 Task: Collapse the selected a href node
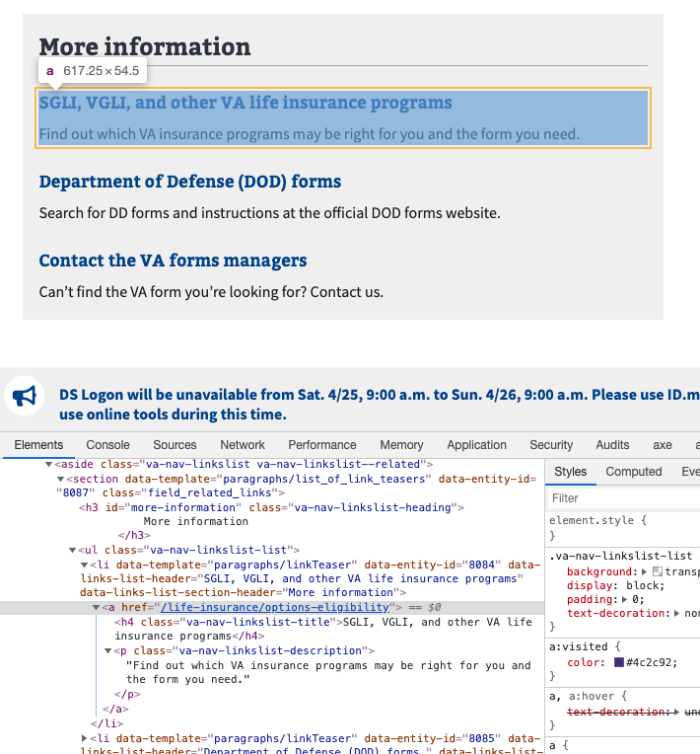[x=96, y=608]
